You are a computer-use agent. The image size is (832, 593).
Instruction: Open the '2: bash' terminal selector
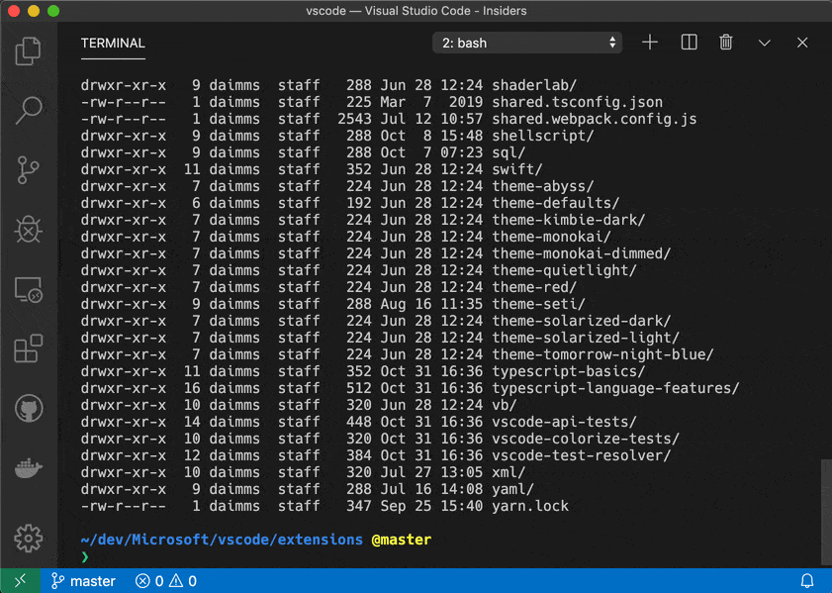coord(527,43)
